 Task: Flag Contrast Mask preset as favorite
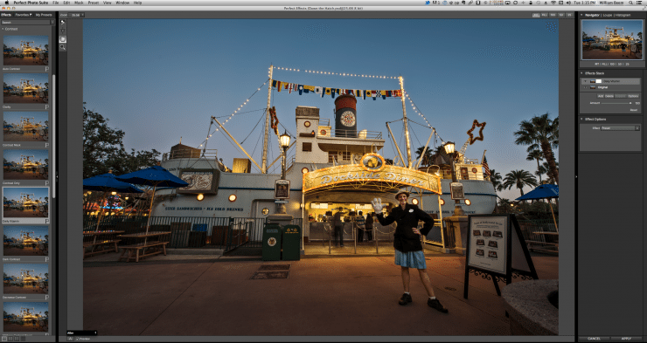(46, 145)
